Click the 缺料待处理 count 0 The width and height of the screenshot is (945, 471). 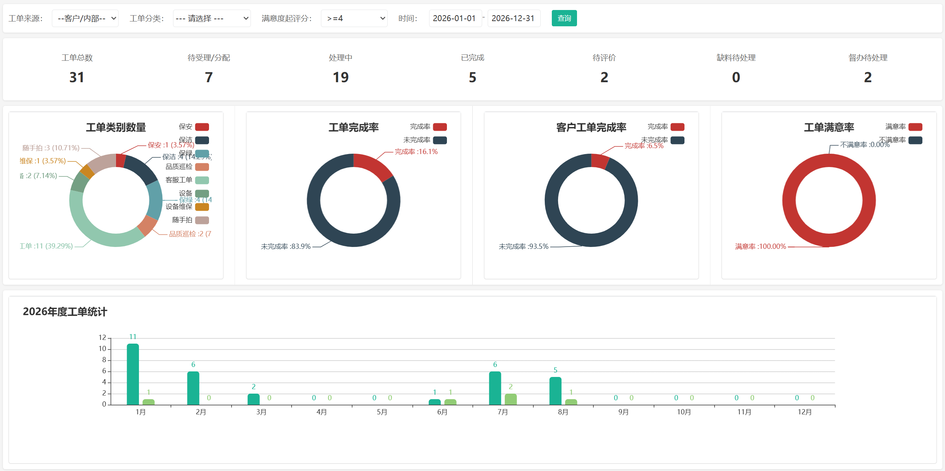coord(736,77)
